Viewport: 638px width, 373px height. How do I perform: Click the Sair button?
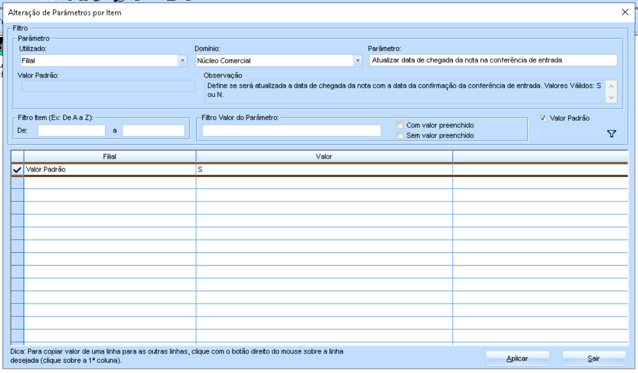click(x=594, y=359)
